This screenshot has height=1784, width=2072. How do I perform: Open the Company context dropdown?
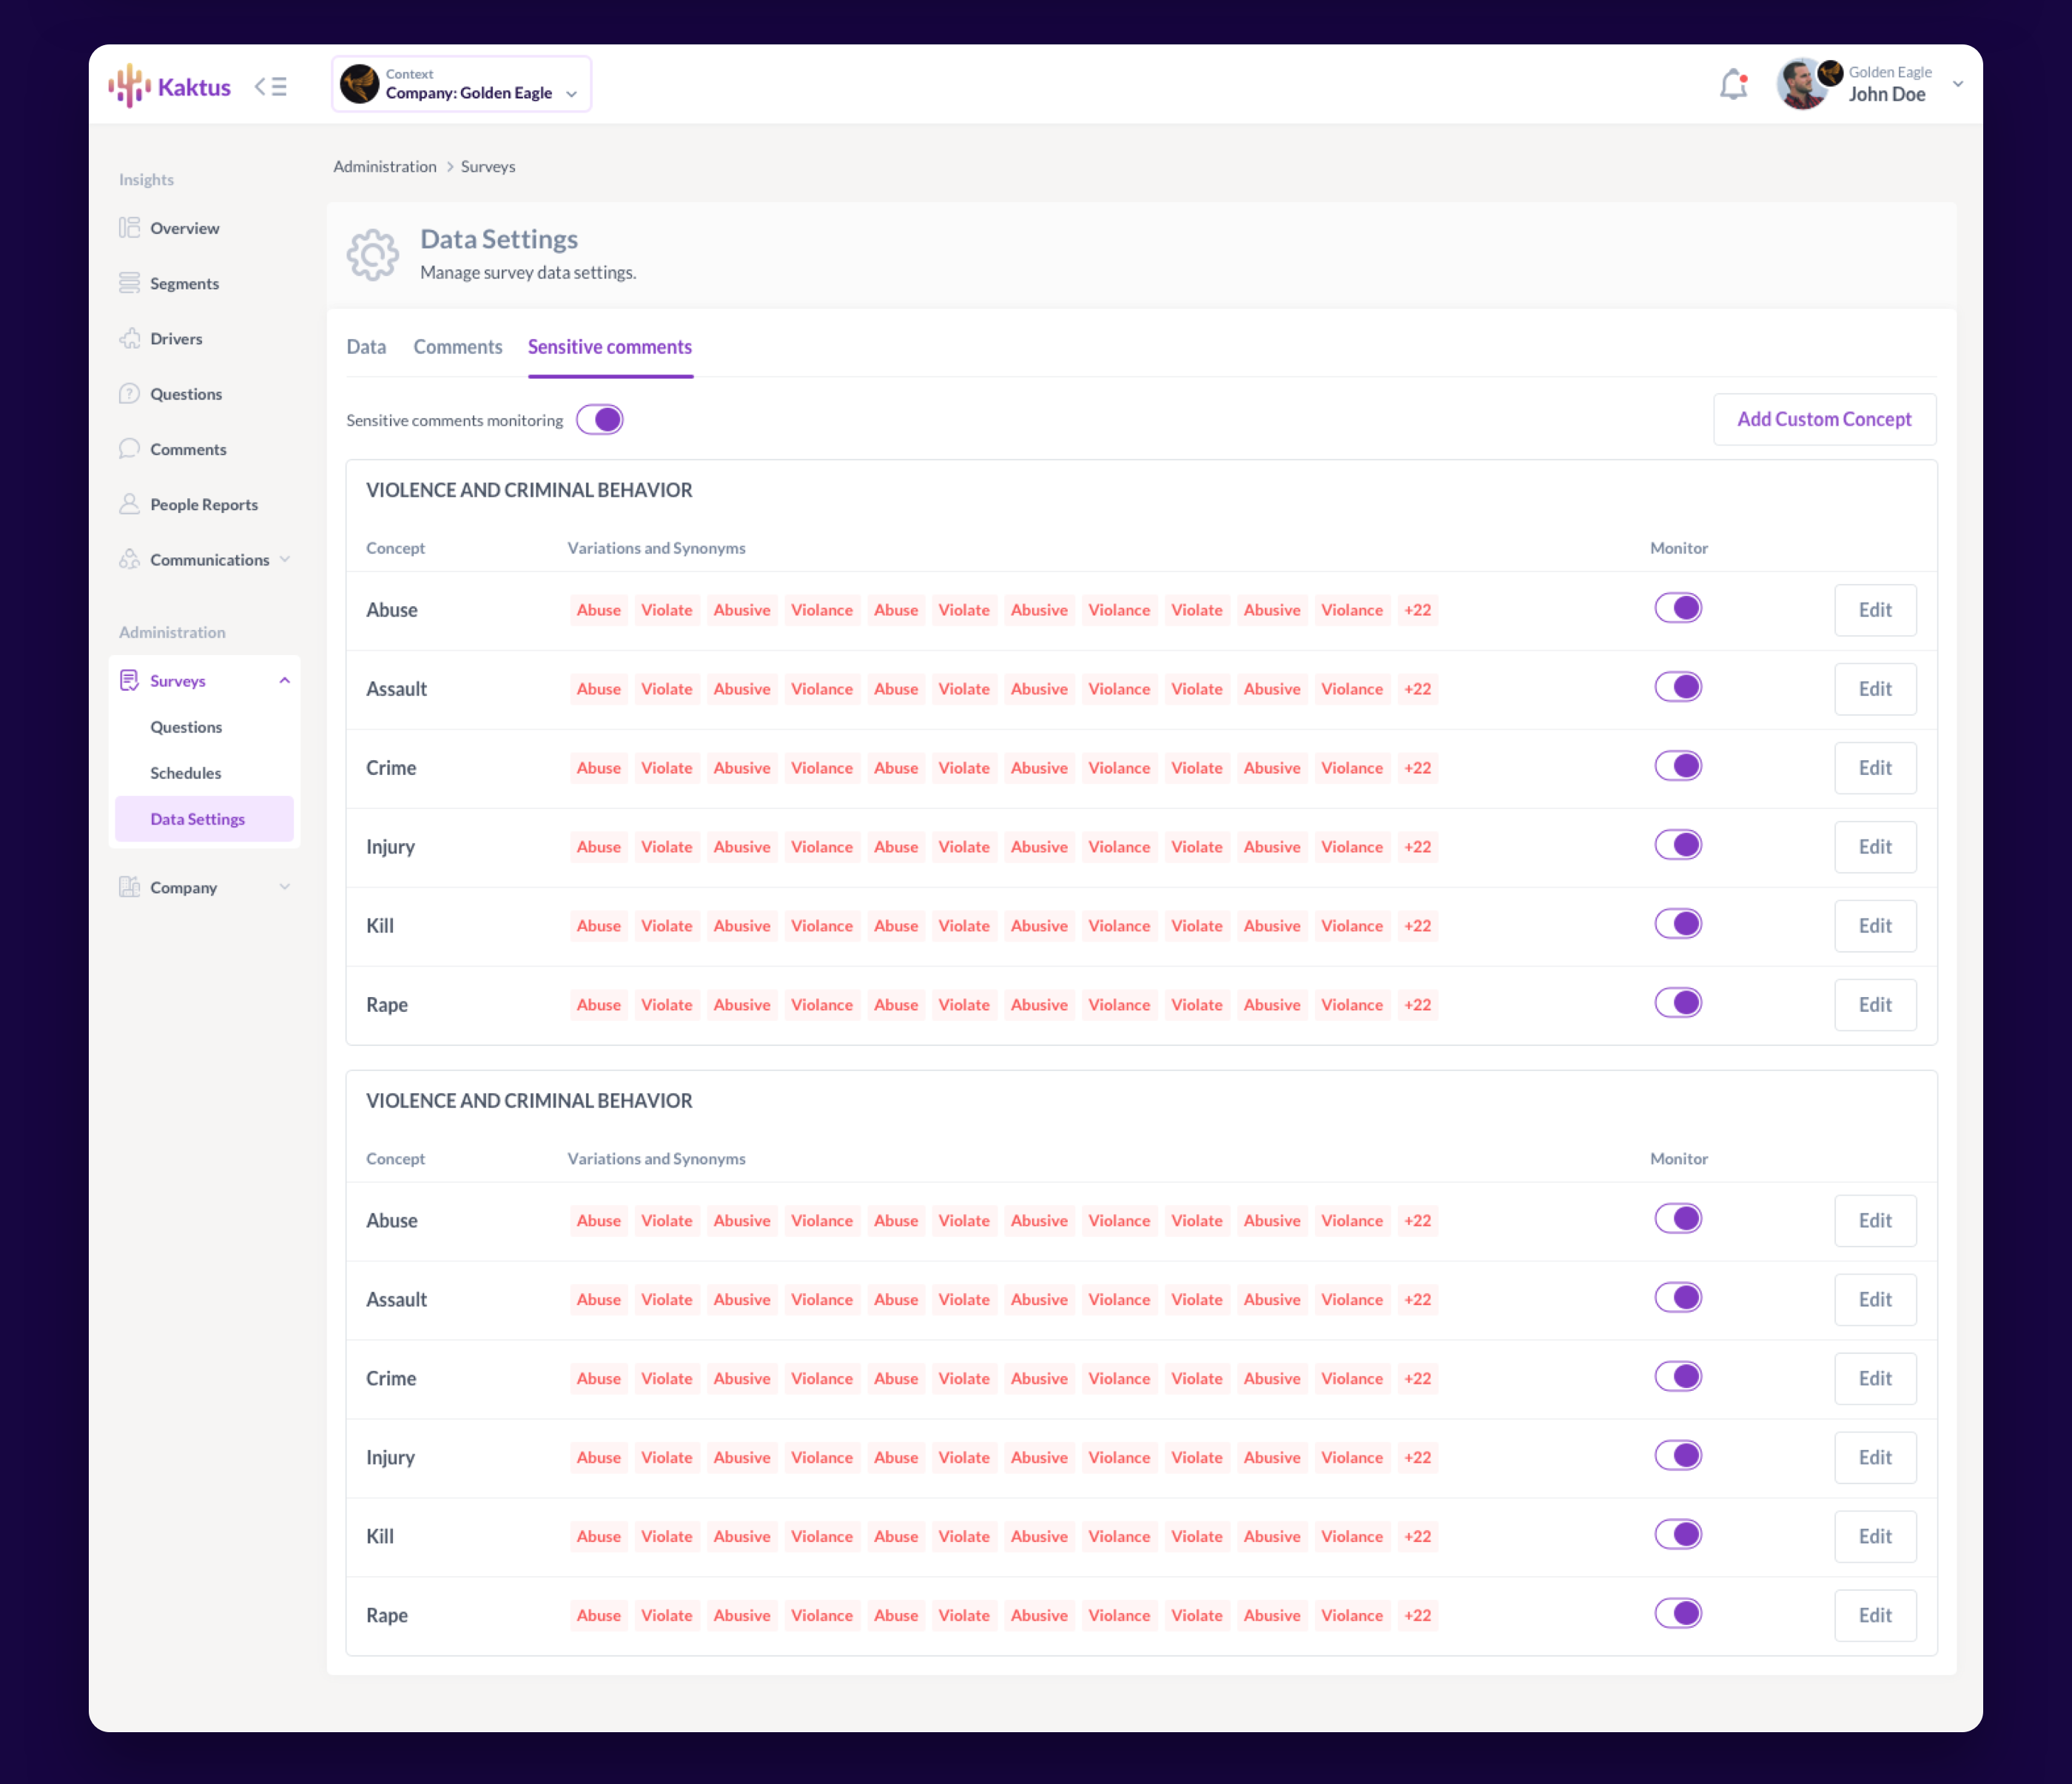click(461, 85)
